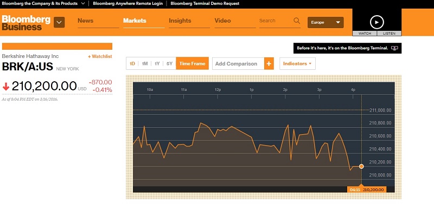
Task: Click the 10a time axis label
Action: coord(150,90)
